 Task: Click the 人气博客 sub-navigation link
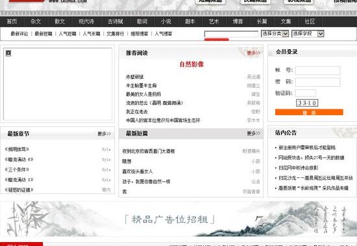[x=164, y=34]
